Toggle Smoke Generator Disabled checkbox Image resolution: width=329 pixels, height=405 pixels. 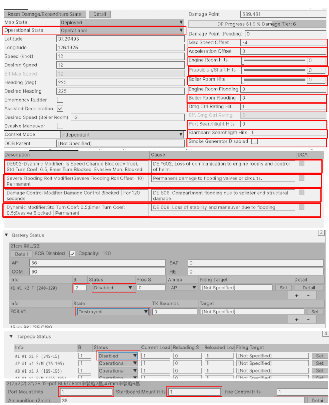[254, 141]
